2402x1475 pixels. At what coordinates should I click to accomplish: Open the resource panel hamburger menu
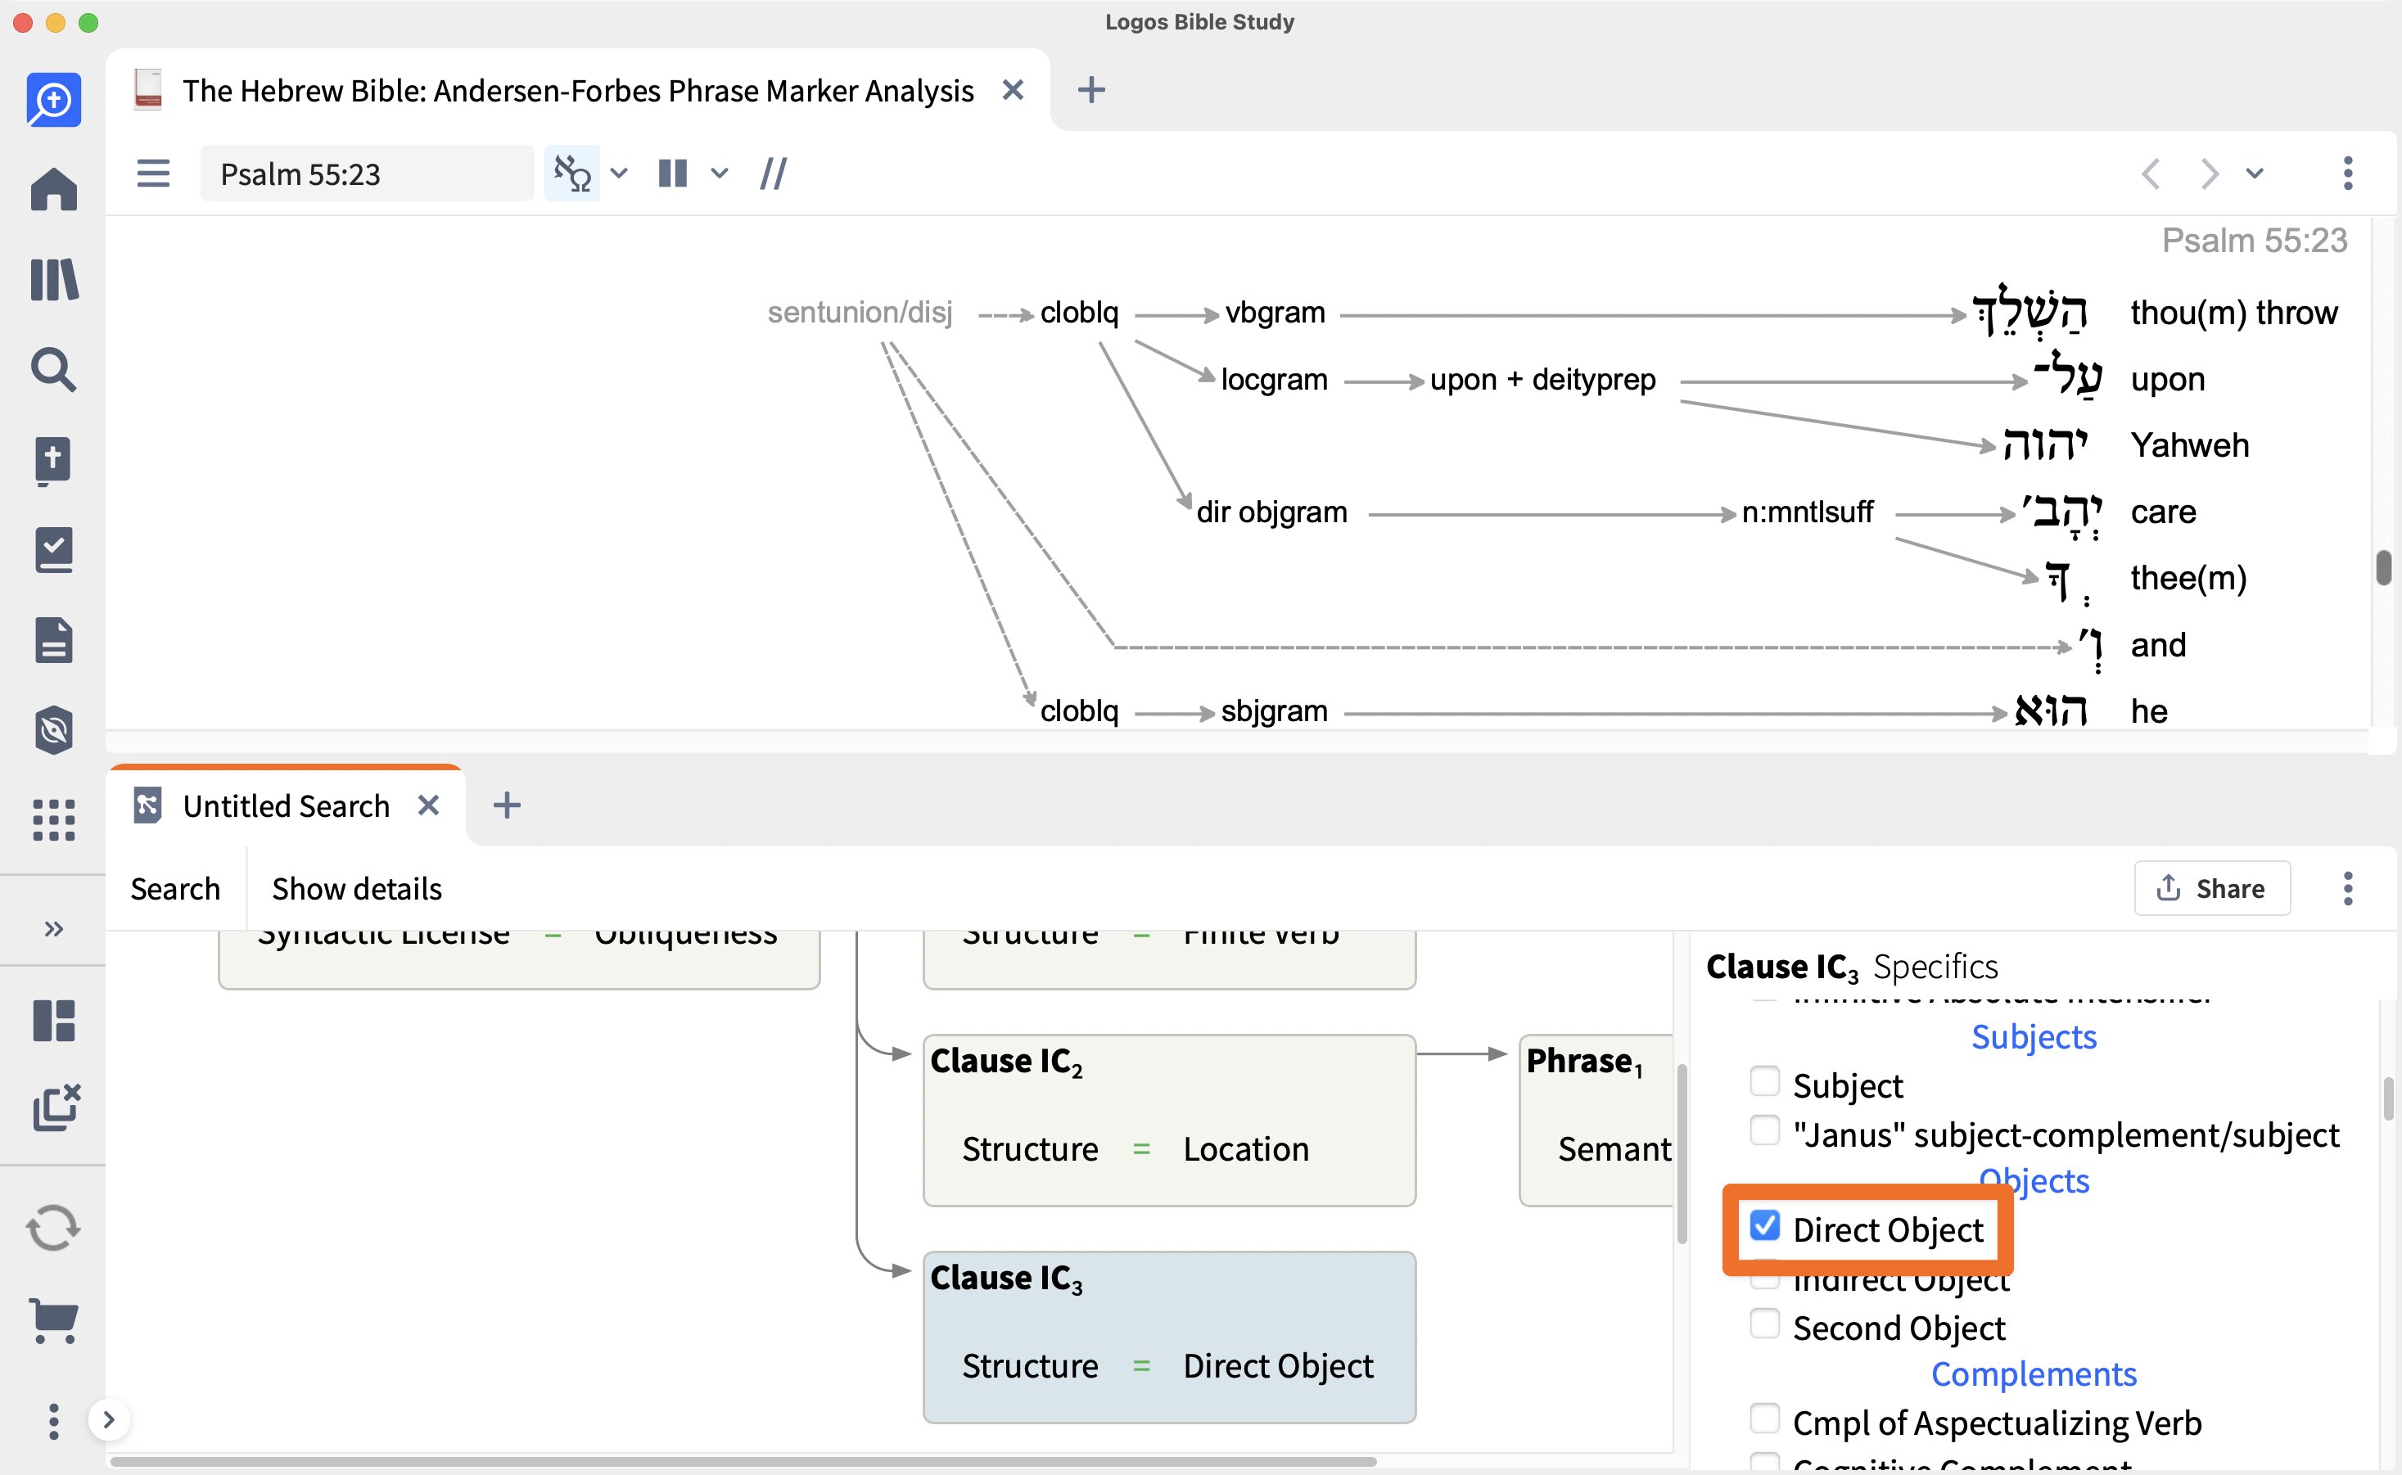(153, 174)
